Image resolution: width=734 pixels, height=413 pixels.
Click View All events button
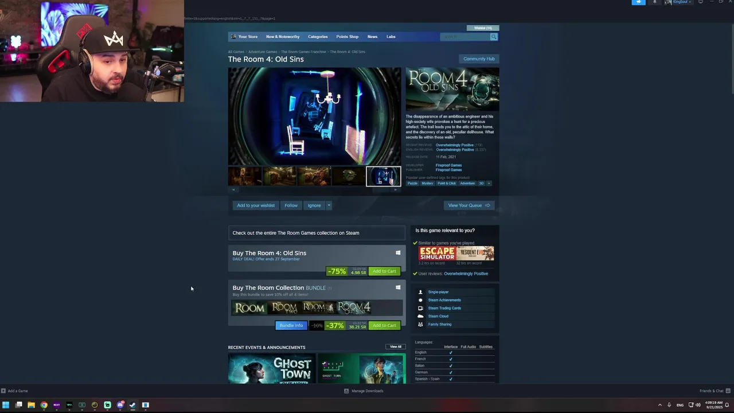(396, 347)
